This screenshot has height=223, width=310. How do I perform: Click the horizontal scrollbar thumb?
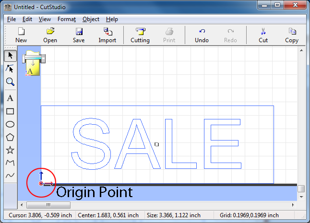tap(48, 205)
